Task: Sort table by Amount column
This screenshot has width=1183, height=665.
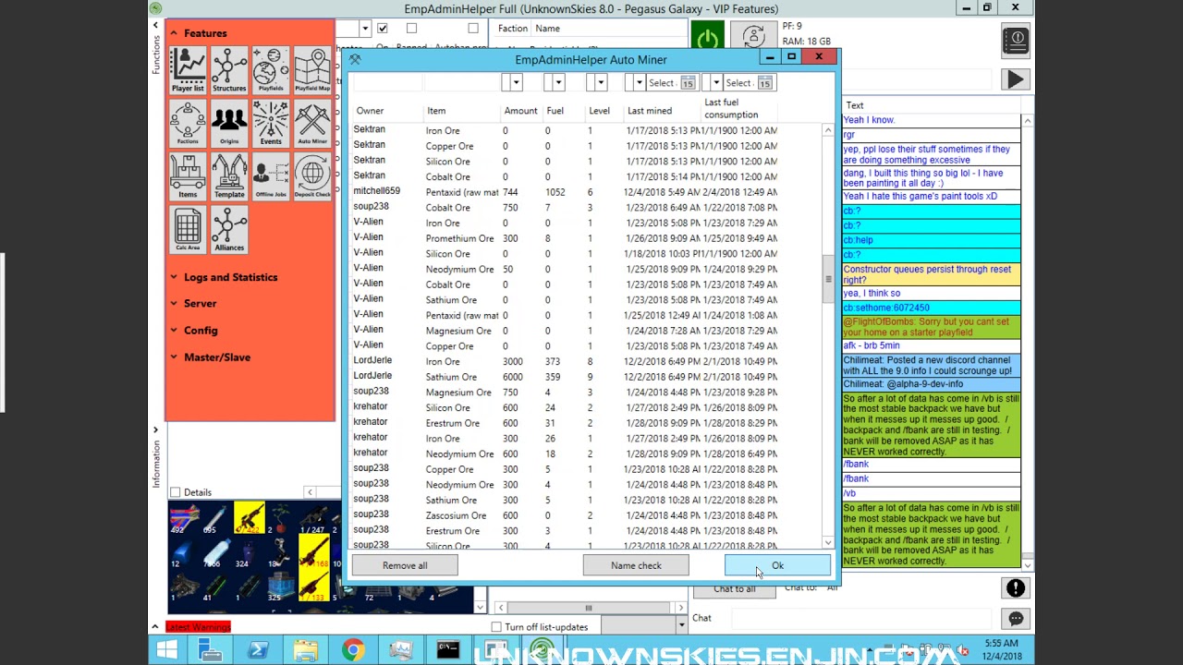Action: click(x=520, y=111)
